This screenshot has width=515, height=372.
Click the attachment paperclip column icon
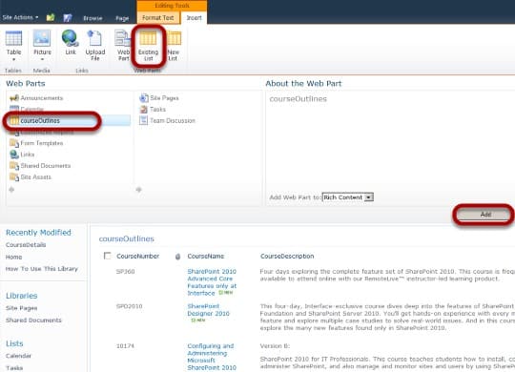point(177,257)
